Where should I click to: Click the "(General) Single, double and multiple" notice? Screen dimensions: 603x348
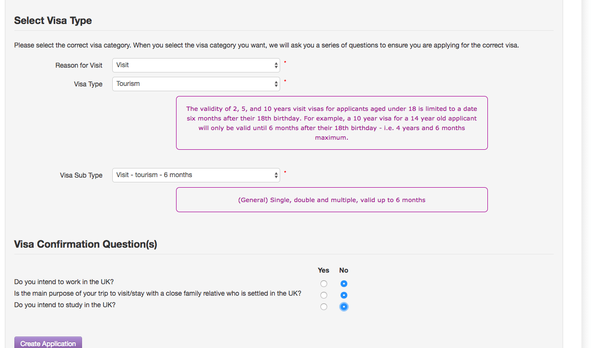click(x=331, y=200)
